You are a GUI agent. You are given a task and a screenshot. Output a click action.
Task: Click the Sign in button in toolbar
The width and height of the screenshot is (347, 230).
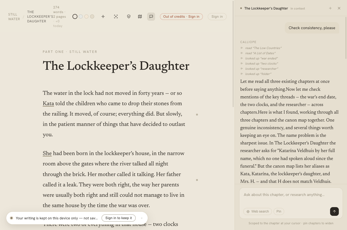(x=217, y=17)
